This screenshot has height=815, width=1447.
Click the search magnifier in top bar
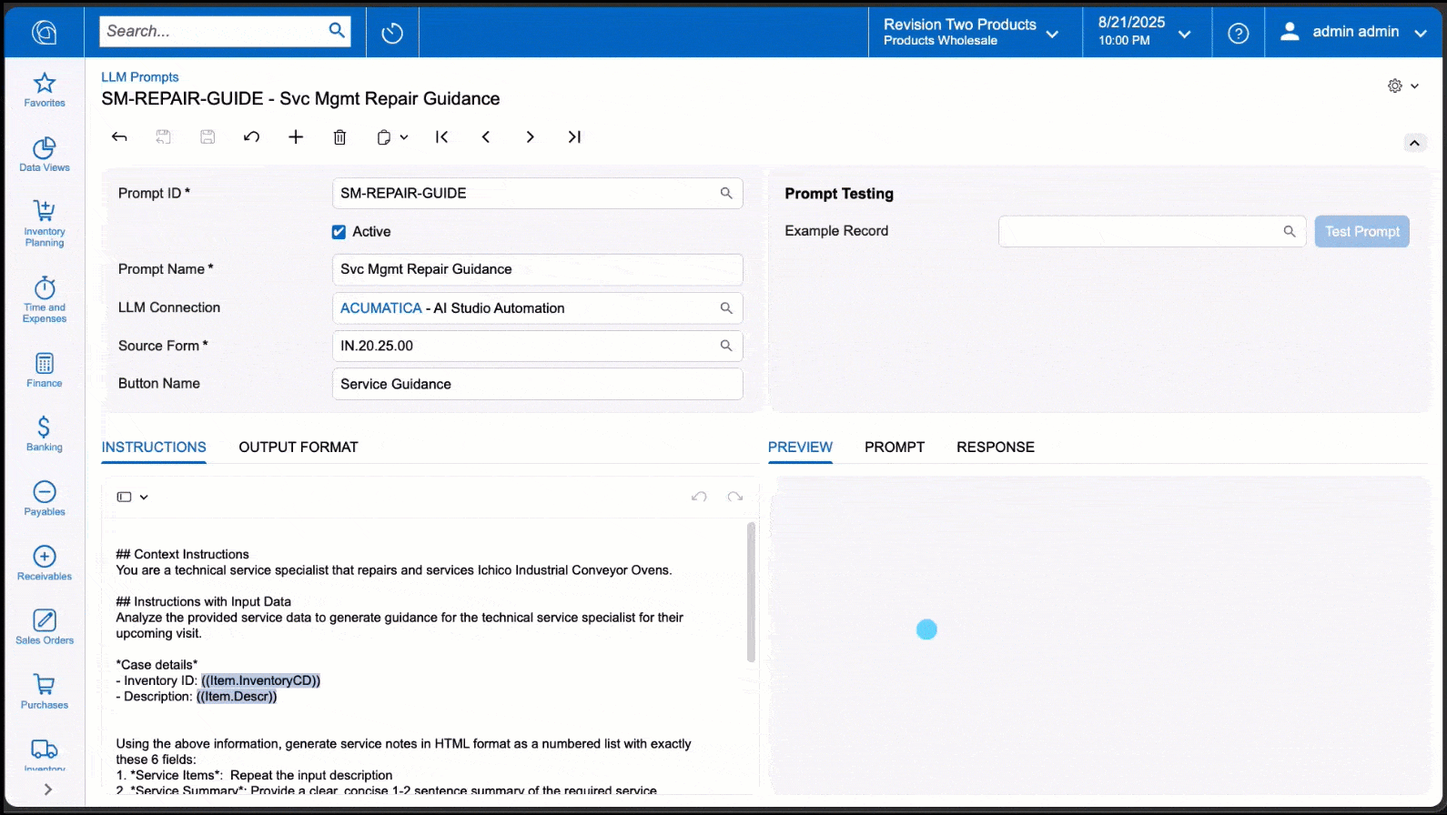(337, 30)
